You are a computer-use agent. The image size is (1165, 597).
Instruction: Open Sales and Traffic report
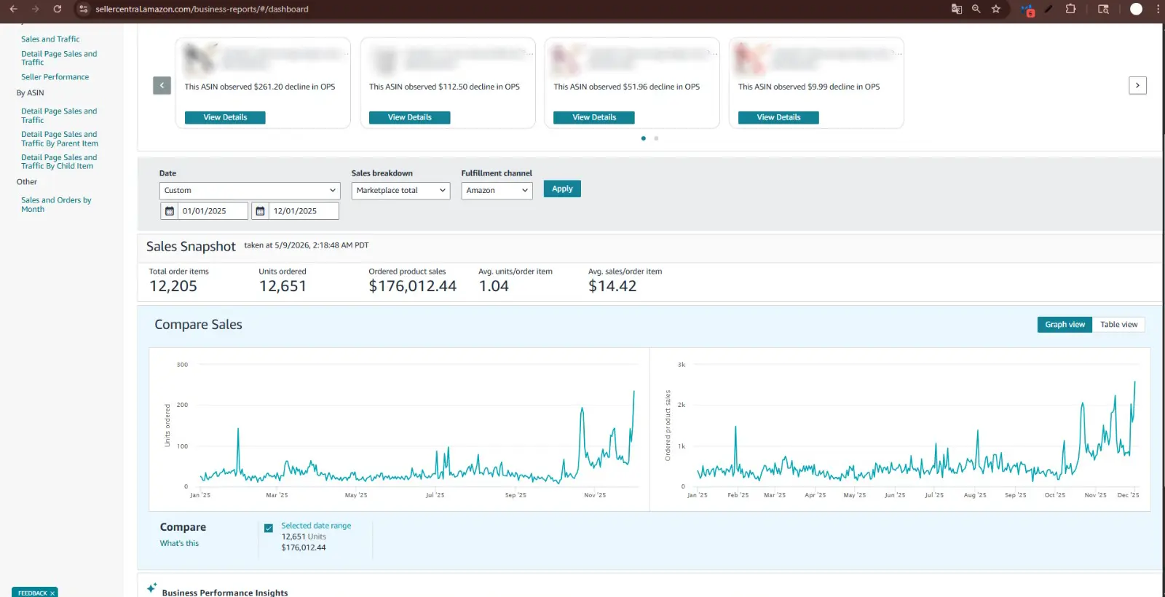[50, 39]
